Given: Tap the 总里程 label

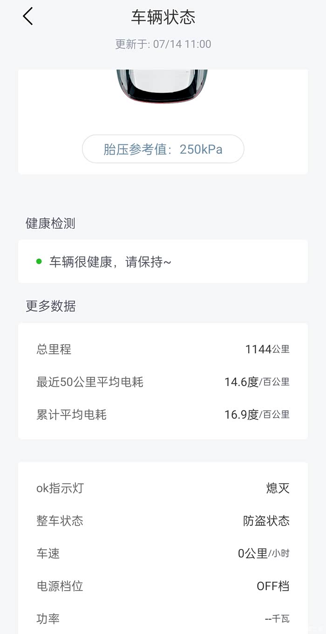Looking at the screenshot, I should click(54, 349).
